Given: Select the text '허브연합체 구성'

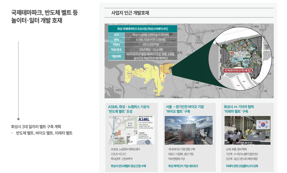Looking at the screenshot, I should [x=176, y=159].
